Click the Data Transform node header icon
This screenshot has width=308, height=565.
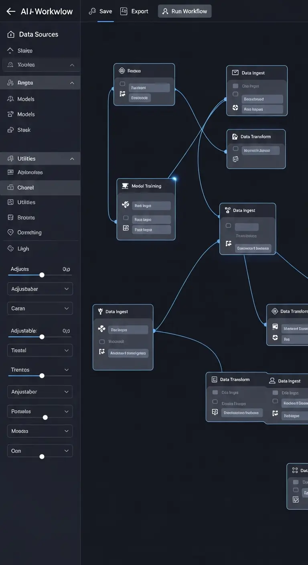pyautogui.click(x=235, y=136)
